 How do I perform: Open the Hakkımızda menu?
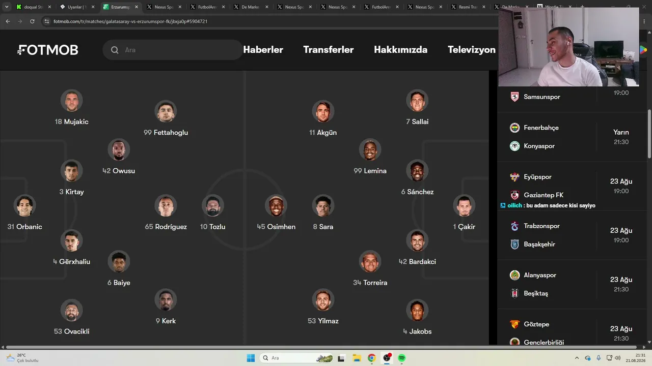tap(401, 50)
